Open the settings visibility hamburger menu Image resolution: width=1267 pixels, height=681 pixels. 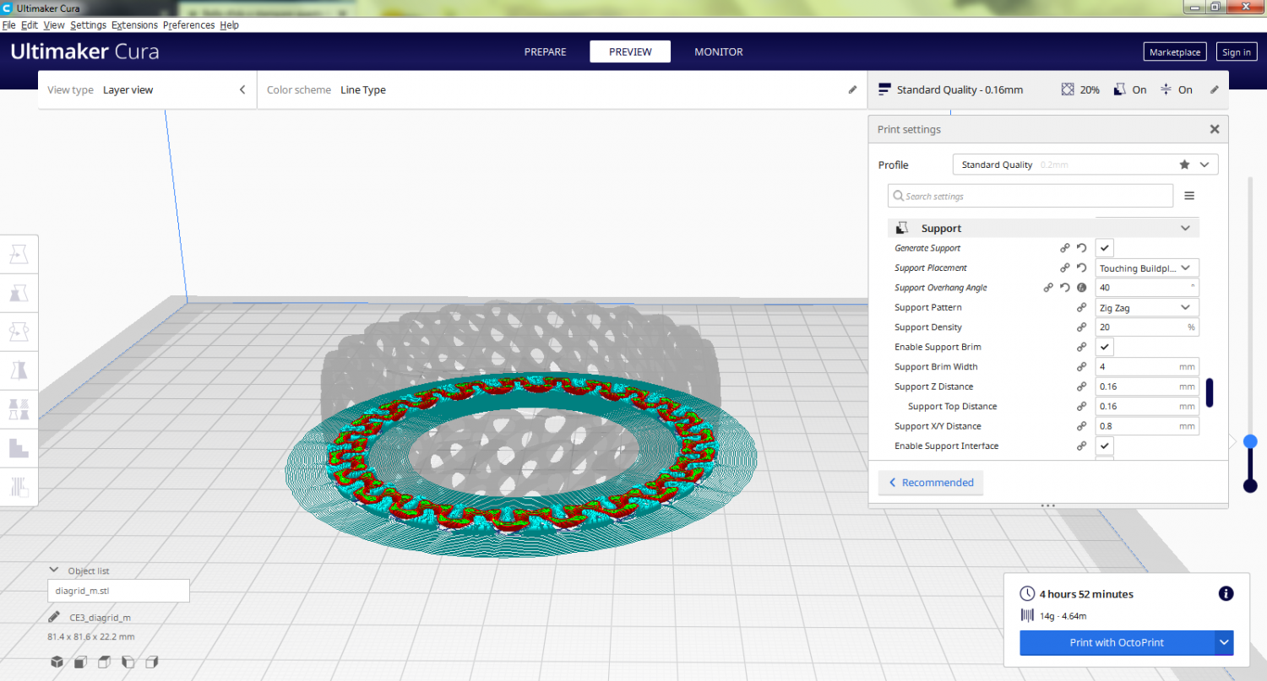coord(1189,196)
